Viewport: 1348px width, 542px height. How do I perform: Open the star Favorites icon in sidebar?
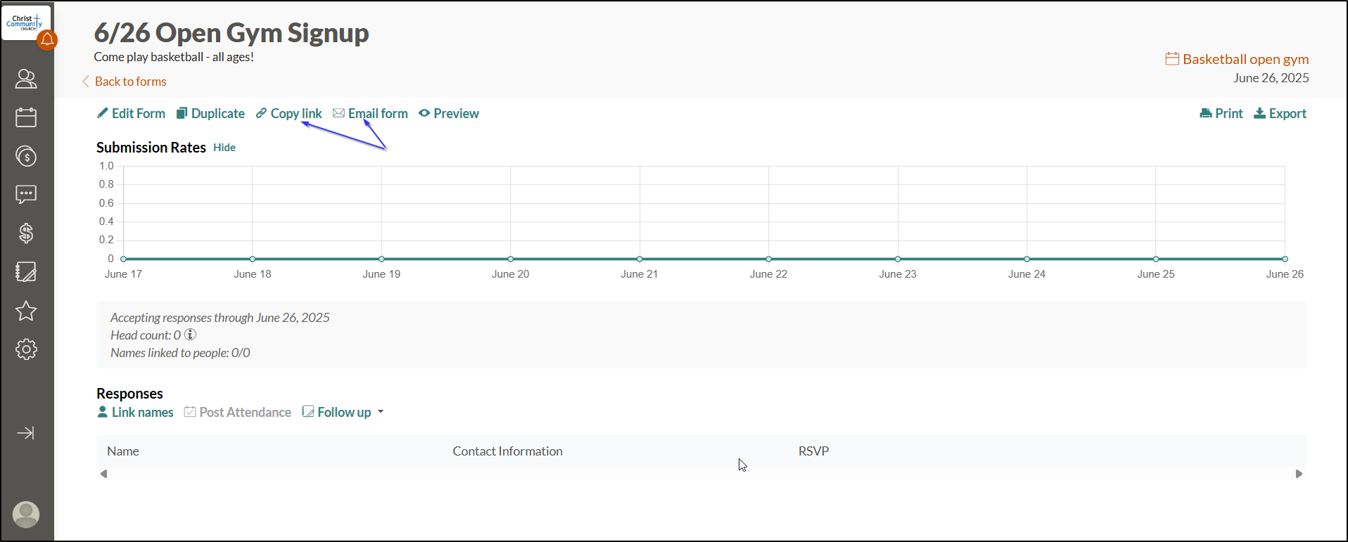tap(26, 311)
